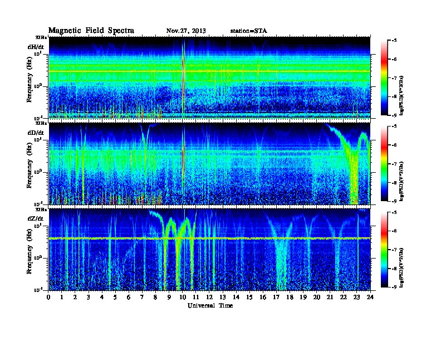Click hour "11" on the time axis
Screen dimensions: 441x341
pyautogui.click(x=196, y=297)
